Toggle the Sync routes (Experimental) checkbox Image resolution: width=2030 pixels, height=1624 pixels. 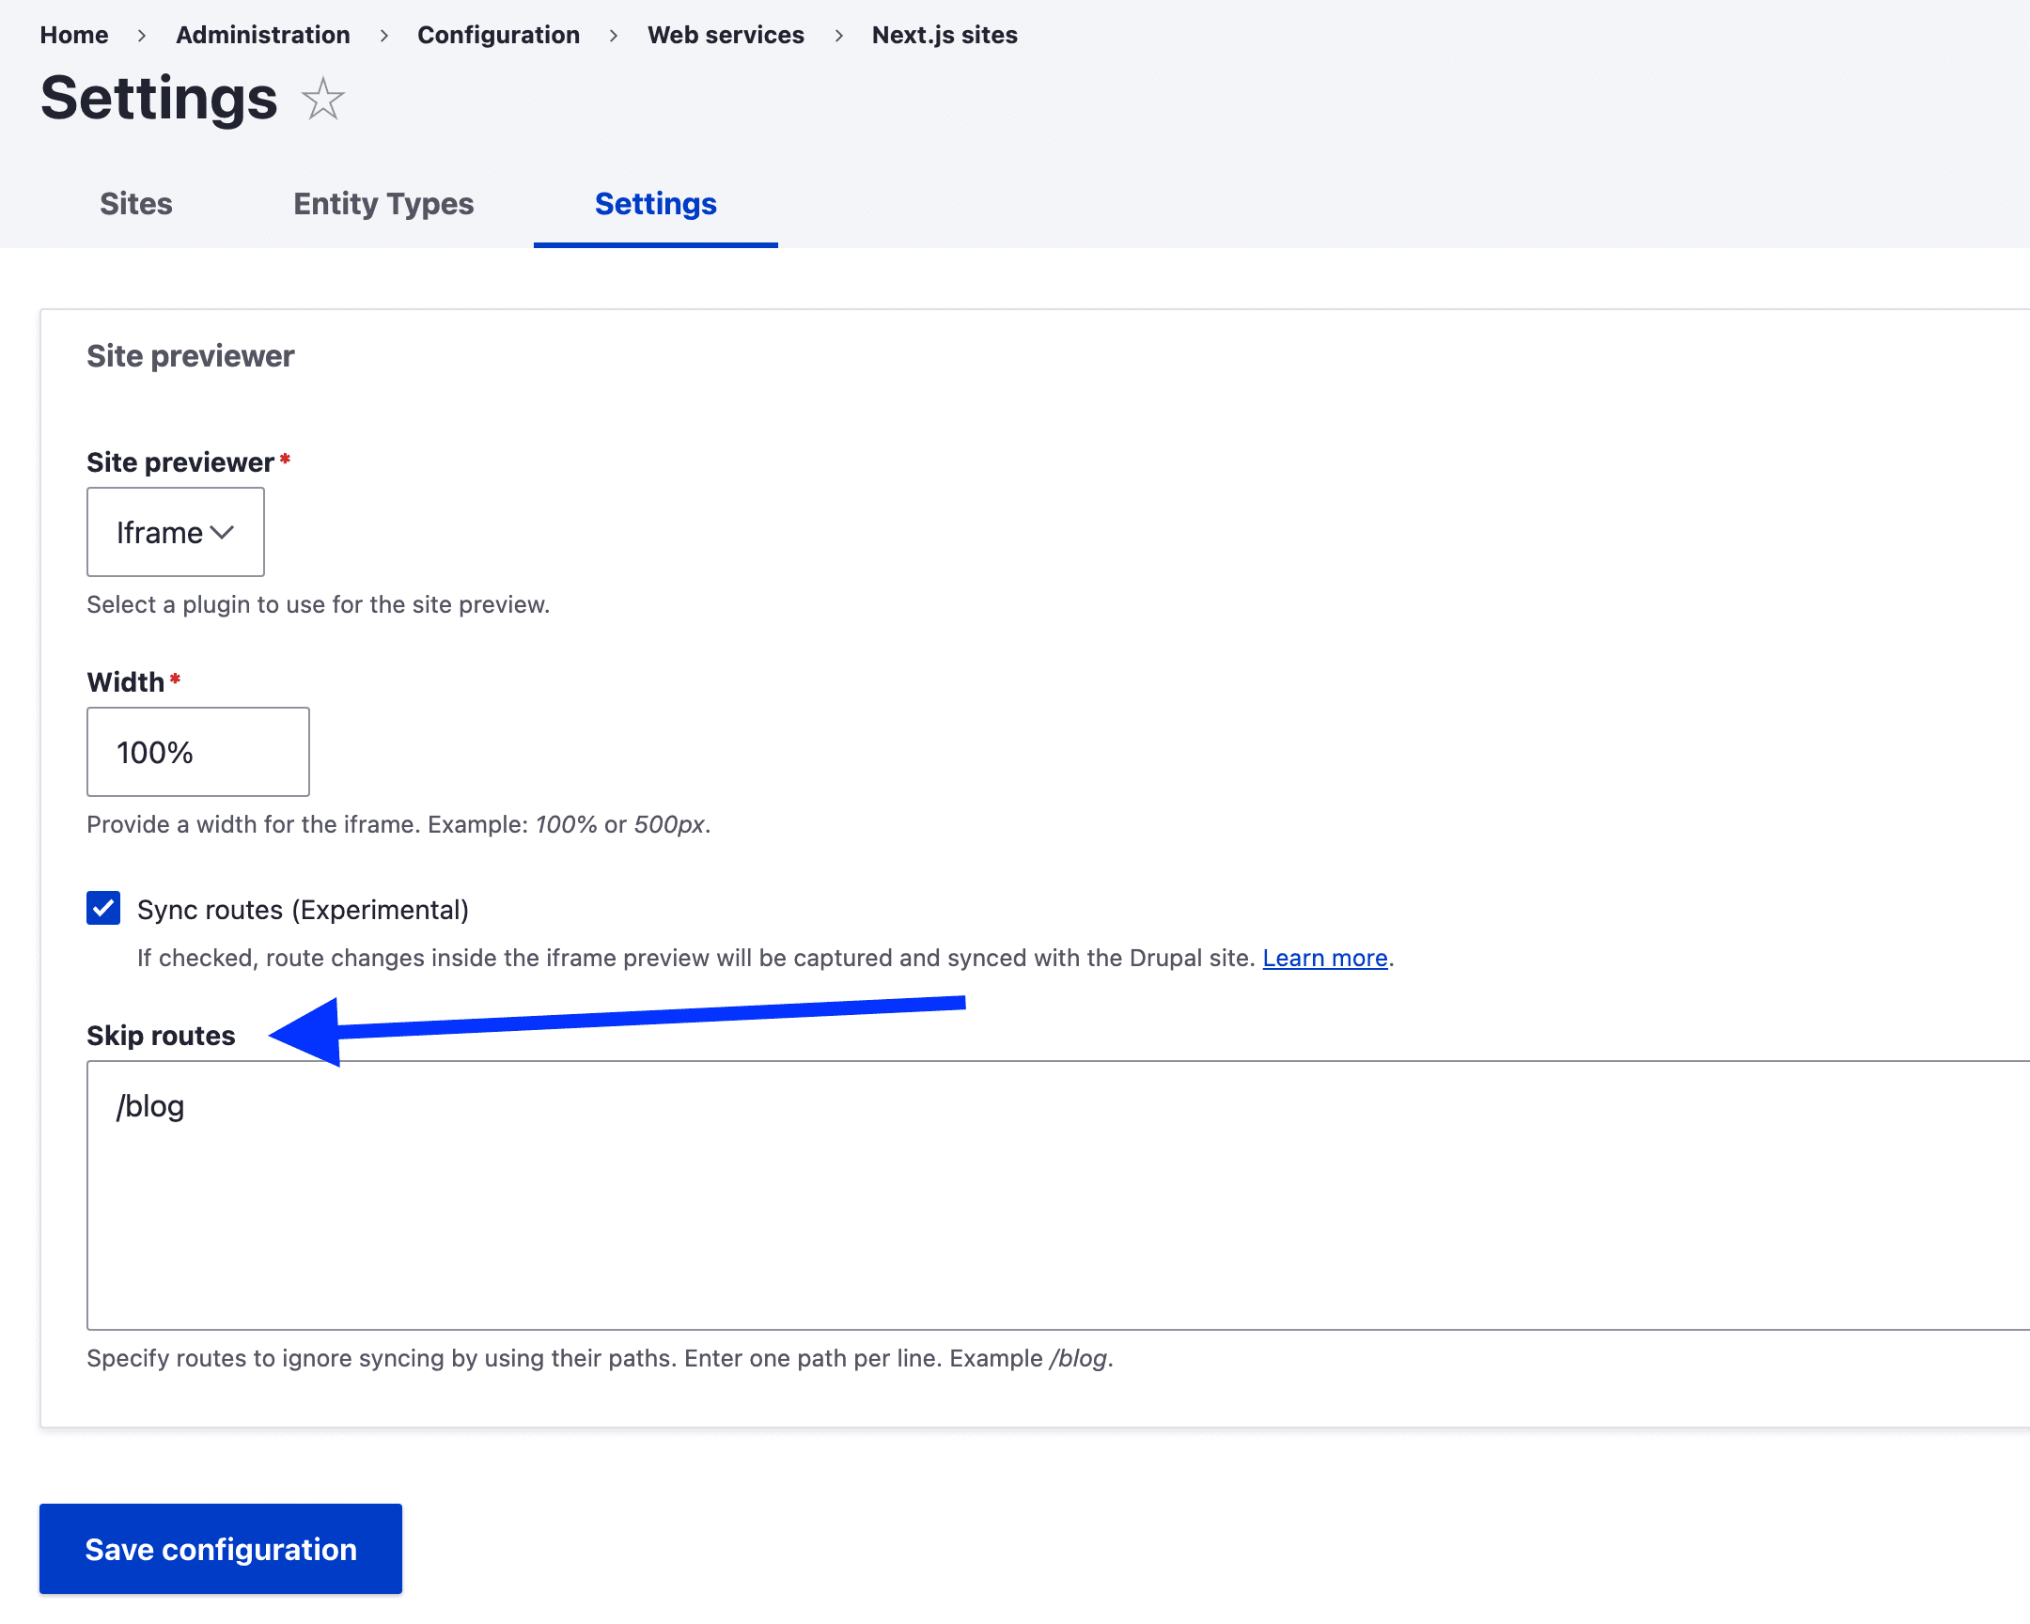coord(103,909)
